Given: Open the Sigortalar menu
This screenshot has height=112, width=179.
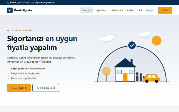Looking at the screenshot, I should pos(101,10).
